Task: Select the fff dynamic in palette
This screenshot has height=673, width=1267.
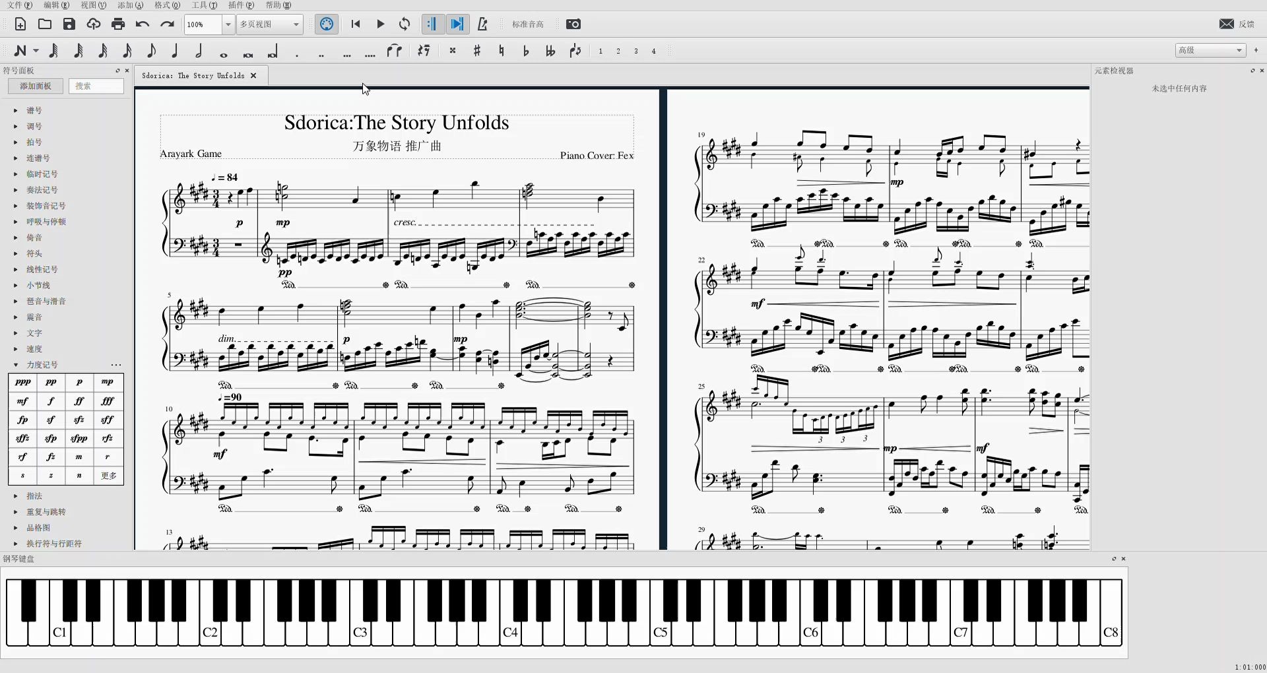Action: click(x=108, y=401)
